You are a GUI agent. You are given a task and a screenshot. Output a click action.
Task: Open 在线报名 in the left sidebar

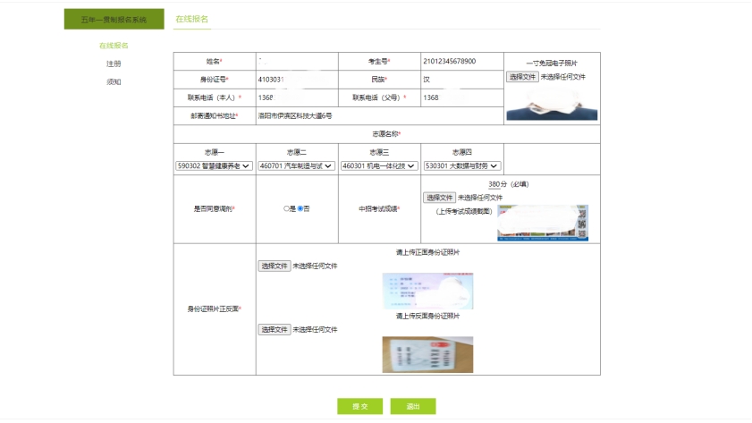(114, 46)
